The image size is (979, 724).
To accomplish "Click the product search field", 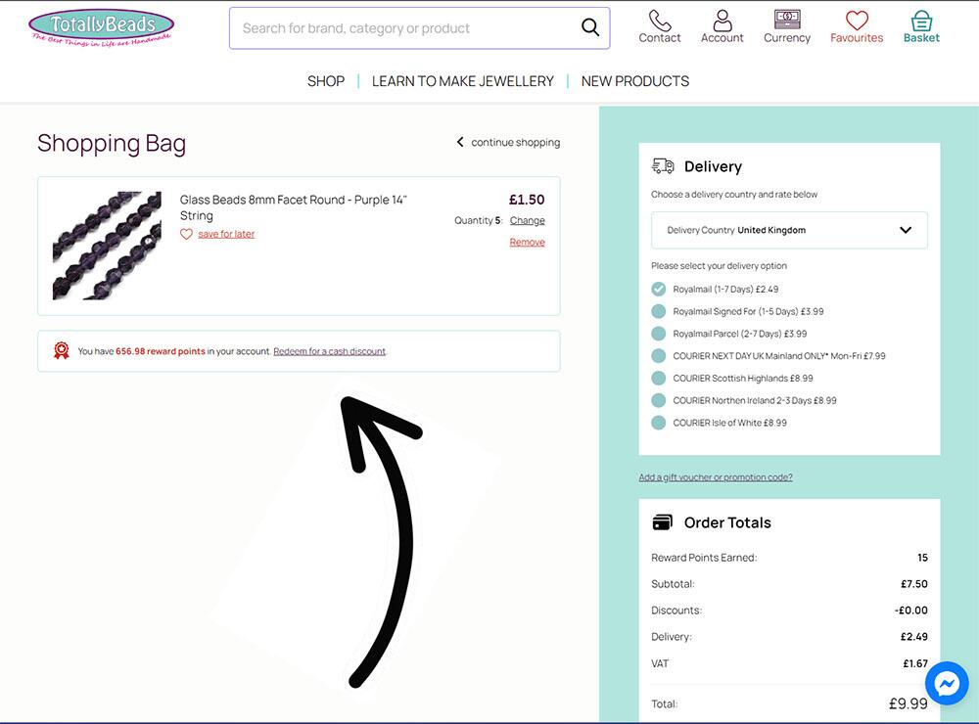I will 420,28.
